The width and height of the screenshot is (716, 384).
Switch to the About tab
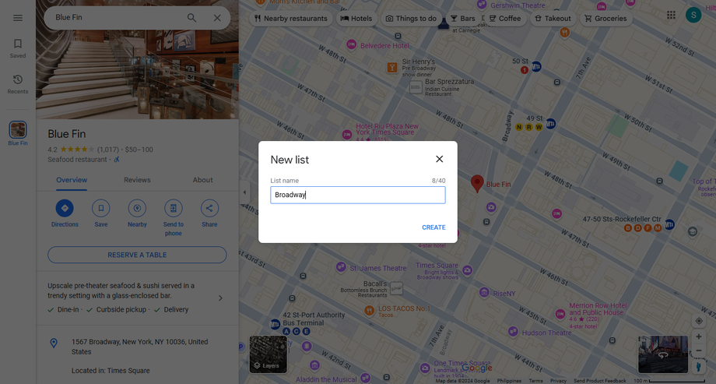pyautogui.click(x=203, y=180)
